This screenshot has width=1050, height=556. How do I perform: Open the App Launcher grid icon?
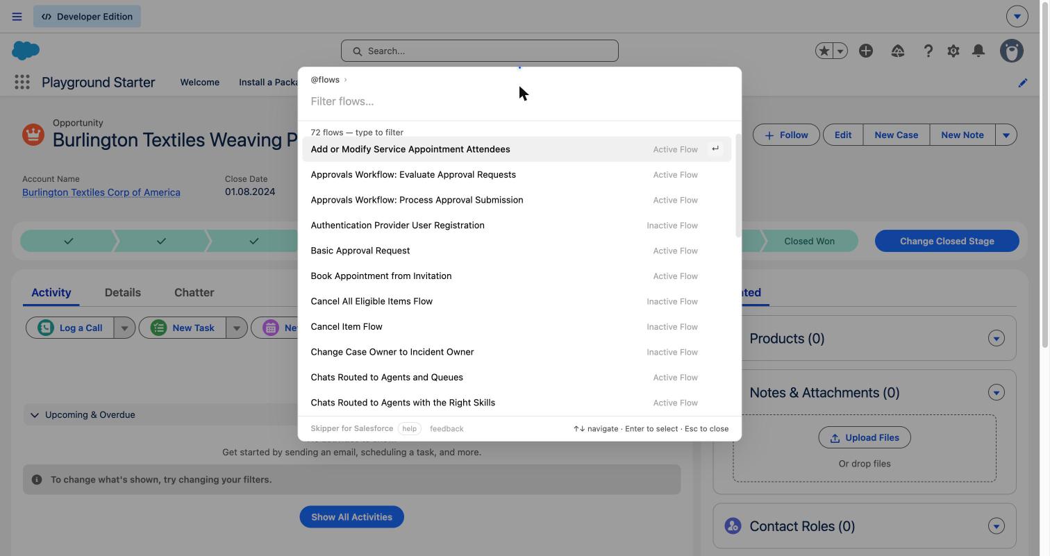coord(22,82)
